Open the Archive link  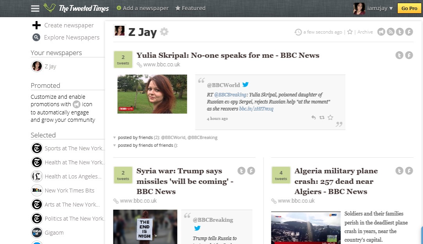click(x=365, y=32)
